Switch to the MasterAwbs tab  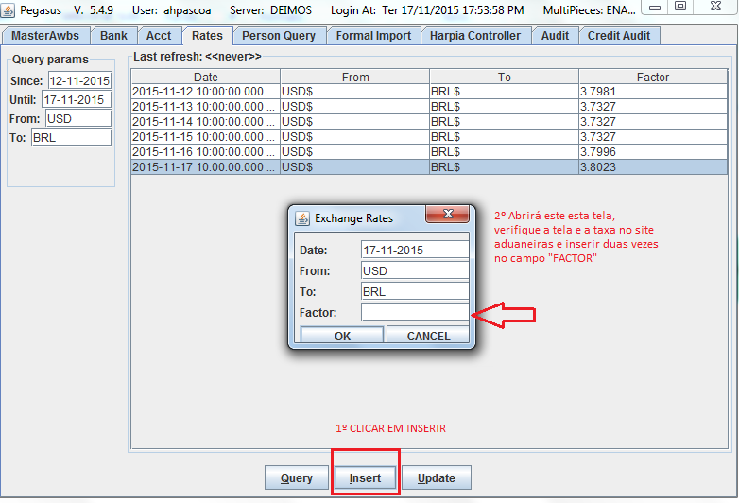coord(45,36)
